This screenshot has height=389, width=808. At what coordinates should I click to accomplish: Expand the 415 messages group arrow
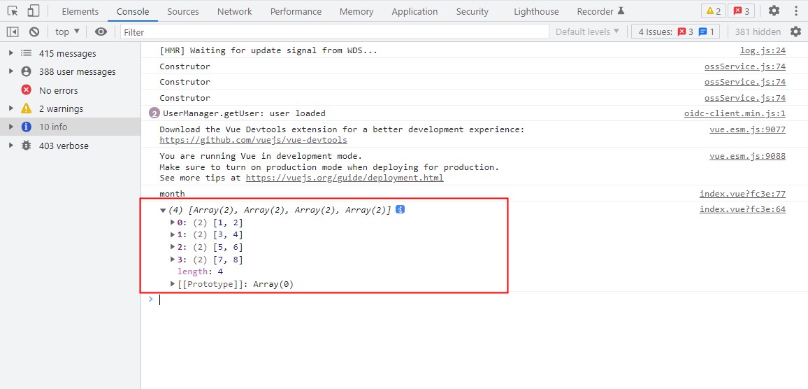pyautogui.click(x=10, y=53)
